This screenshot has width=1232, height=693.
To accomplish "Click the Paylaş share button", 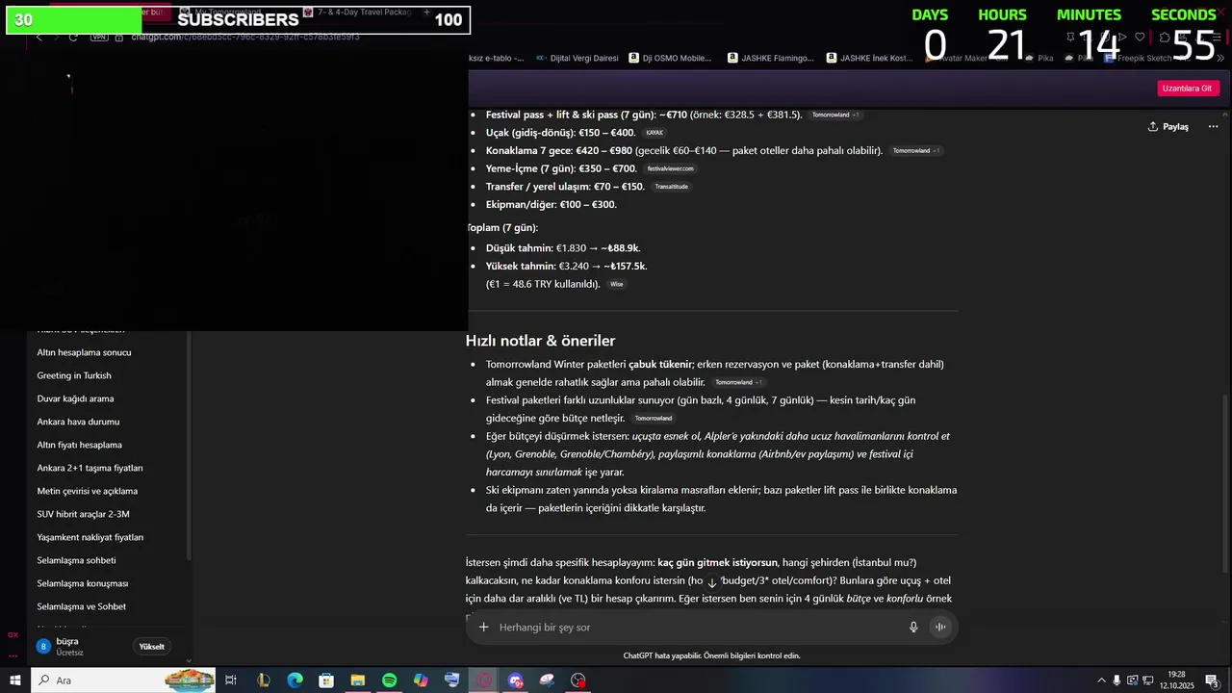I will [1168, 127].
